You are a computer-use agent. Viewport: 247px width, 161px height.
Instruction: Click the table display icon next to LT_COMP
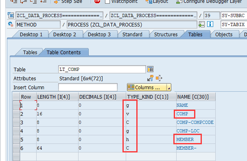tap(150, 69)
